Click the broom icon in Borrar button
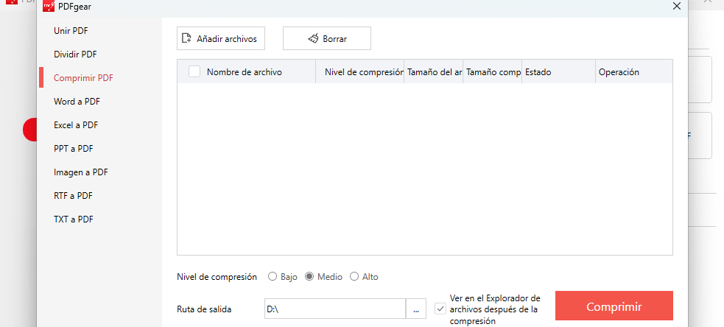The image size is (724, 327). pyautogui.click(x=313, y=38)
